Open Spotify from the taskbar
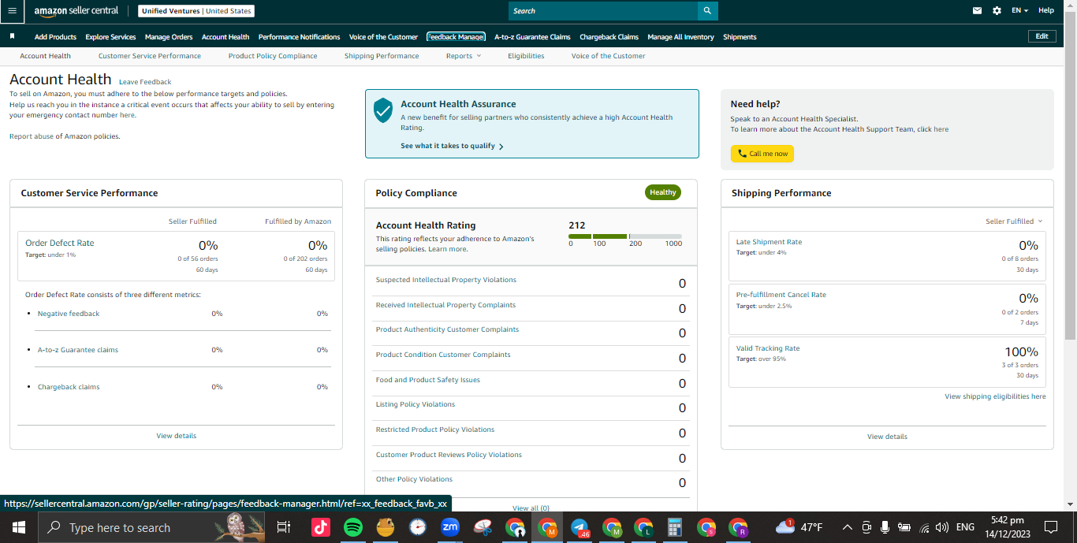 point(353,527)
